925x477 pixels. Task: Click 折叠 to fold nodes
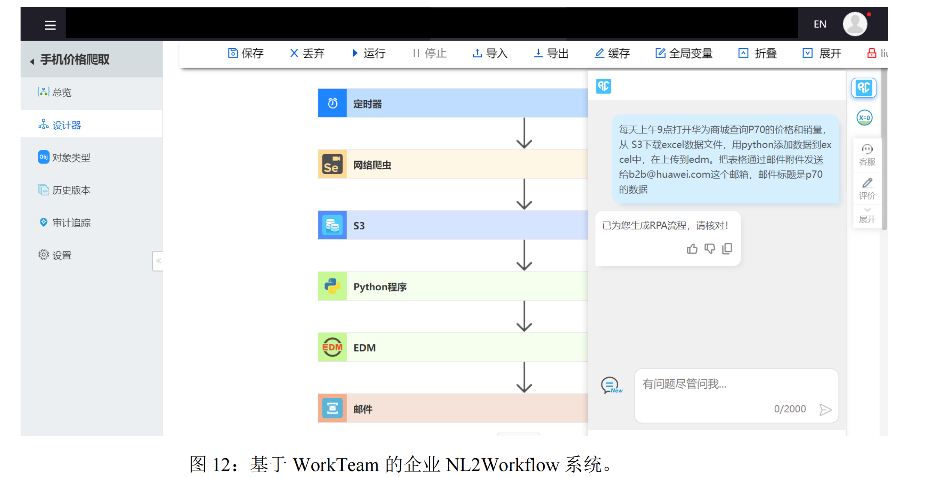coord(758,53)
